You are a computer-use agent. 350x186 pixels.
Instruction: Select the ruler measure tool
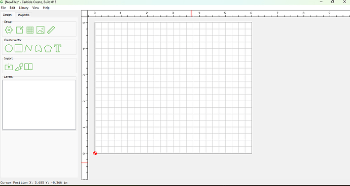click(x=51, y=30)
